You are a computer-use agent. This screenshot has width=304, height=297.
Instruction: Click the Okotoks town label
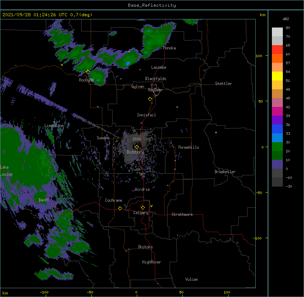145,247
